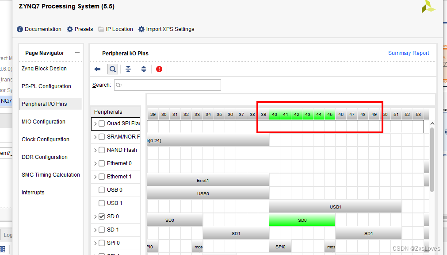
Task: Enable SRAM/NOR Flash checkbox
Action: click(102, 137)
